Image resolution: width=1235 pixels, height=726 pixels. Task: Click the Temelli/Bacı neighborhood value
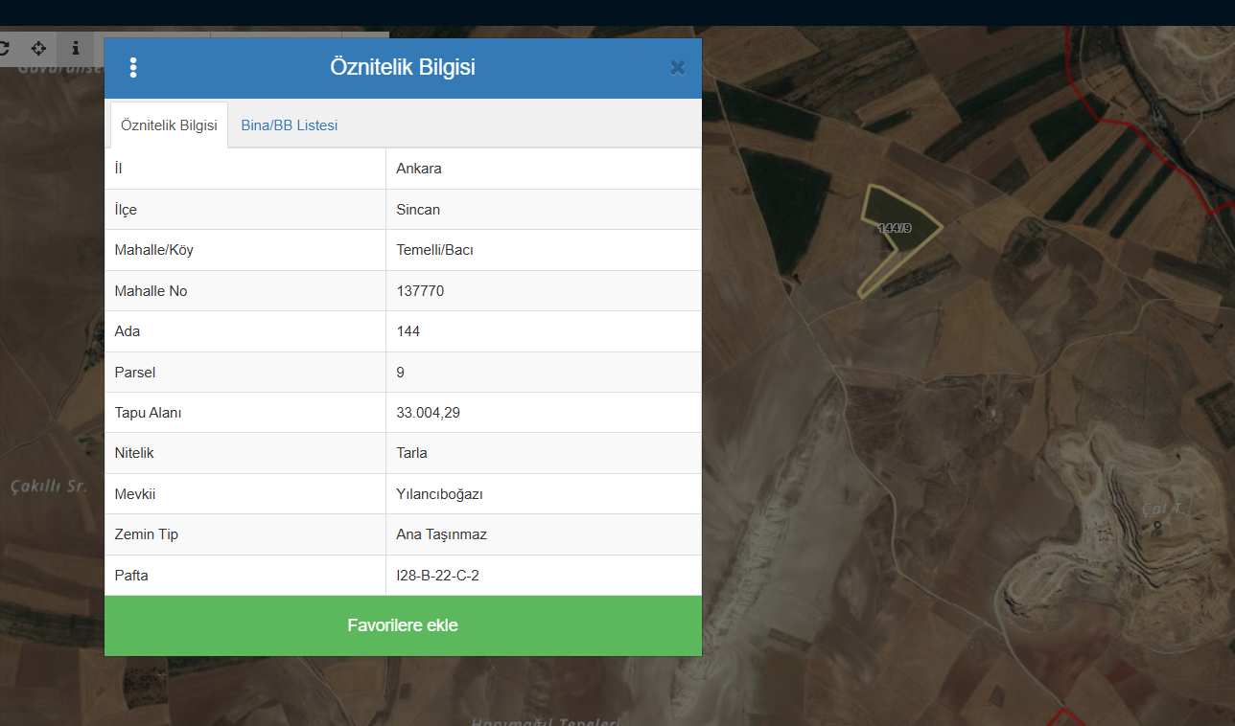(x=434, y=250)
